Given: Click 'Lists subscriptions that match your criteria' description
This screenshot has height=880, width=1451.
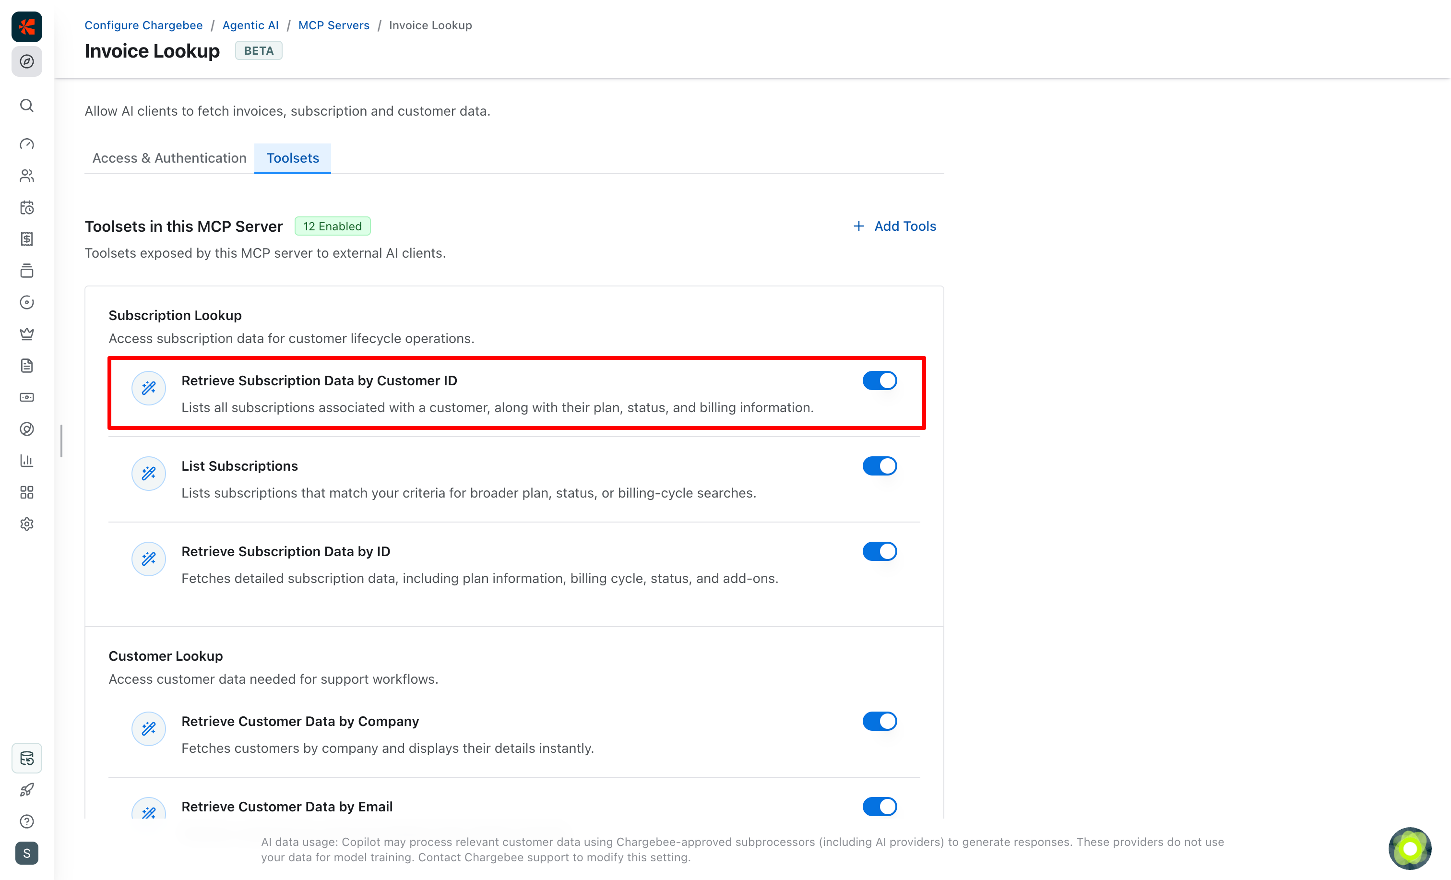Looking at the screenshot, I should tap(469, 492).
